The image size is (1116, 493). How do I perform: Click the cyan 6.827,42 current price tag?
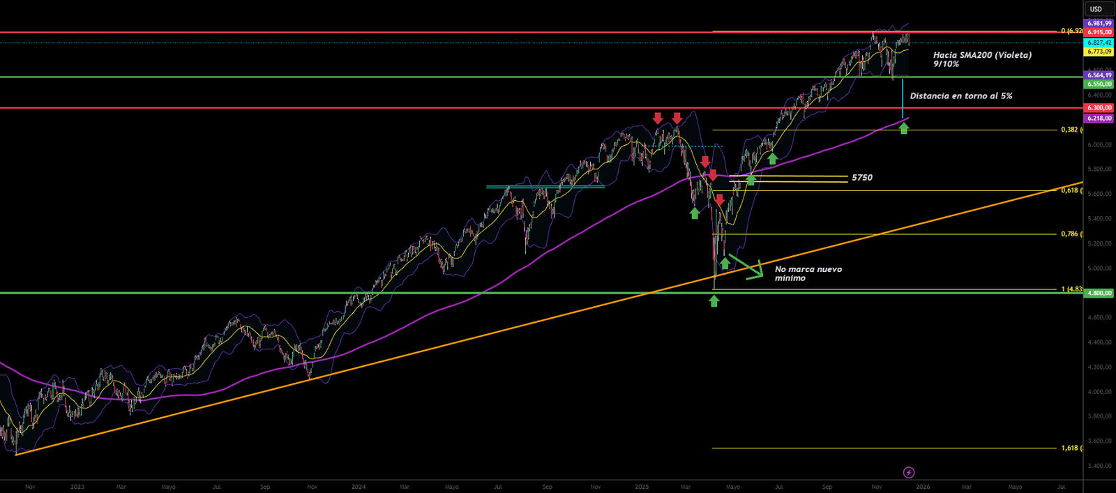tap(1099, 43)
